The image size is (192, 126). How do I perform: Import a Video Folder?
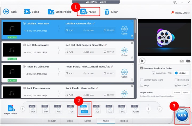(59, 12)
